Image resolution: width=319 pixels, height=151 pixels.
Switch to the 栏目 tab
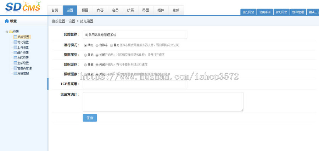(85, 10)
